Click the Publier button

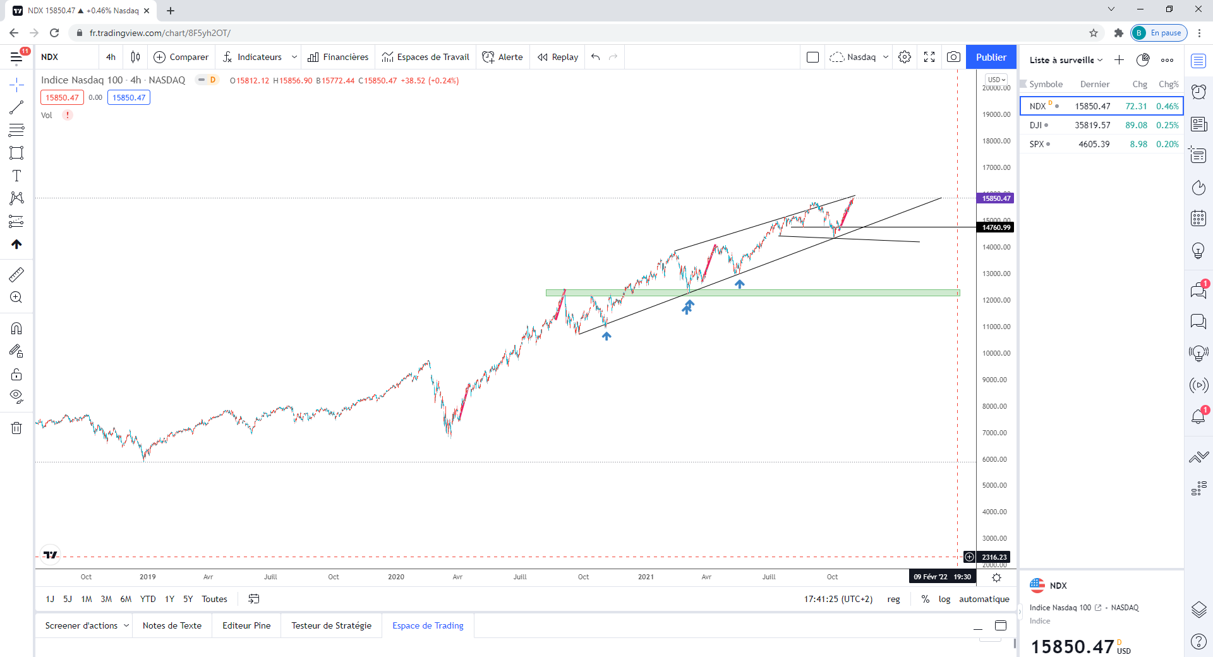[x=991, y=57]
